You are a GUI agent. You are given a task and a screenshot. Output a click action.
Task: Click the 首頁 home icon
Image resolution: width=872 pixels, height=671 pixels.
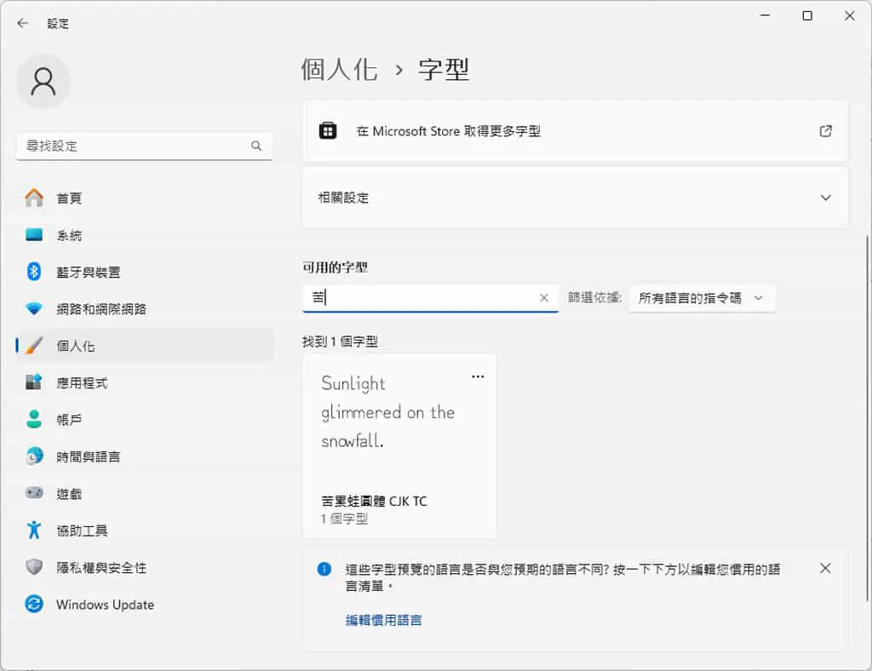pos(34,198)
